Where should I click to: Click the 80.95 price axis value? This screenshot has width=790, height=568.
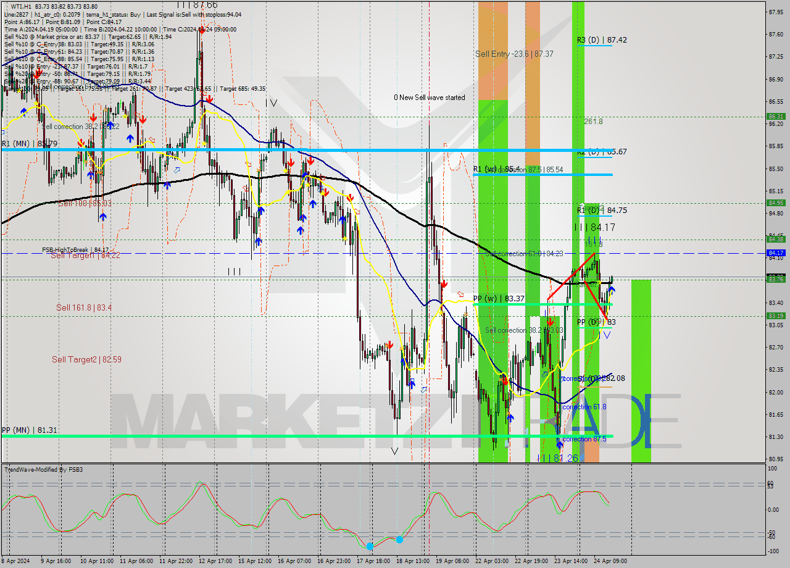(x=776, y=459)
